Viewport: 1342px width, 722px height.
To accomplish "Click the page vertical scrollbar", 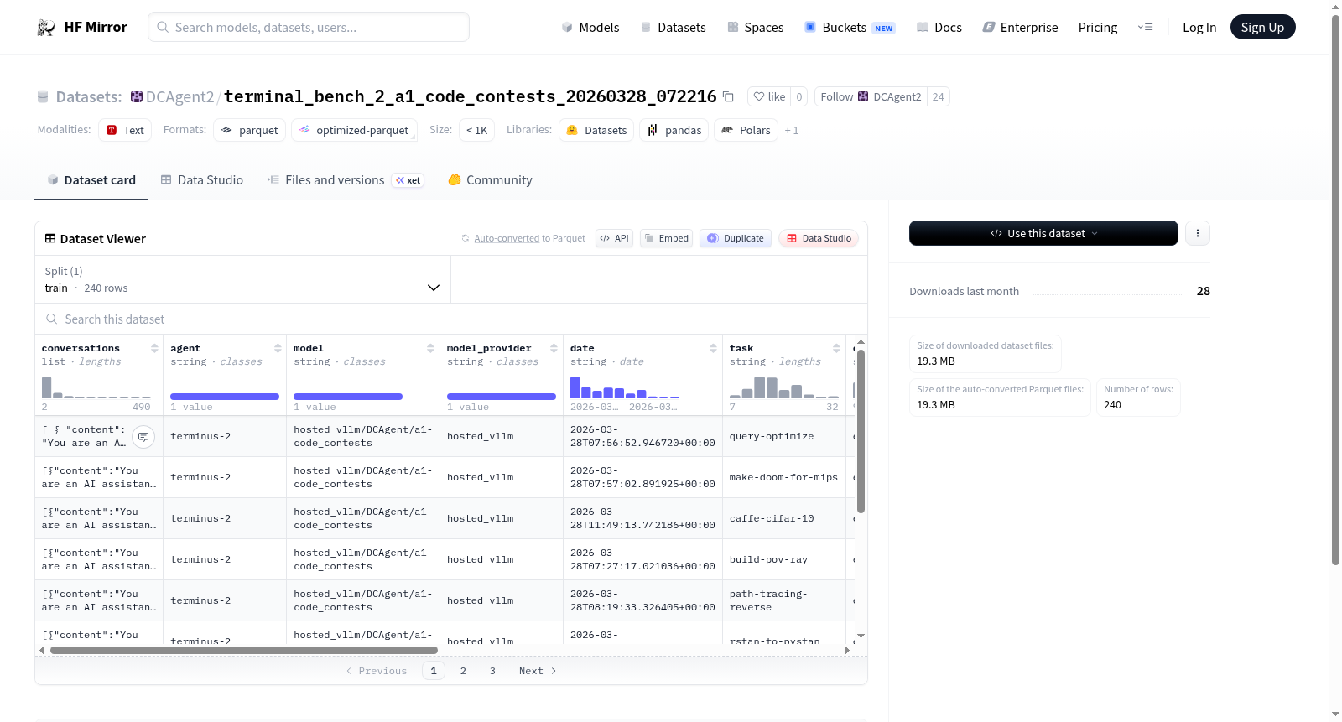I will click(x=1336, y=289).
